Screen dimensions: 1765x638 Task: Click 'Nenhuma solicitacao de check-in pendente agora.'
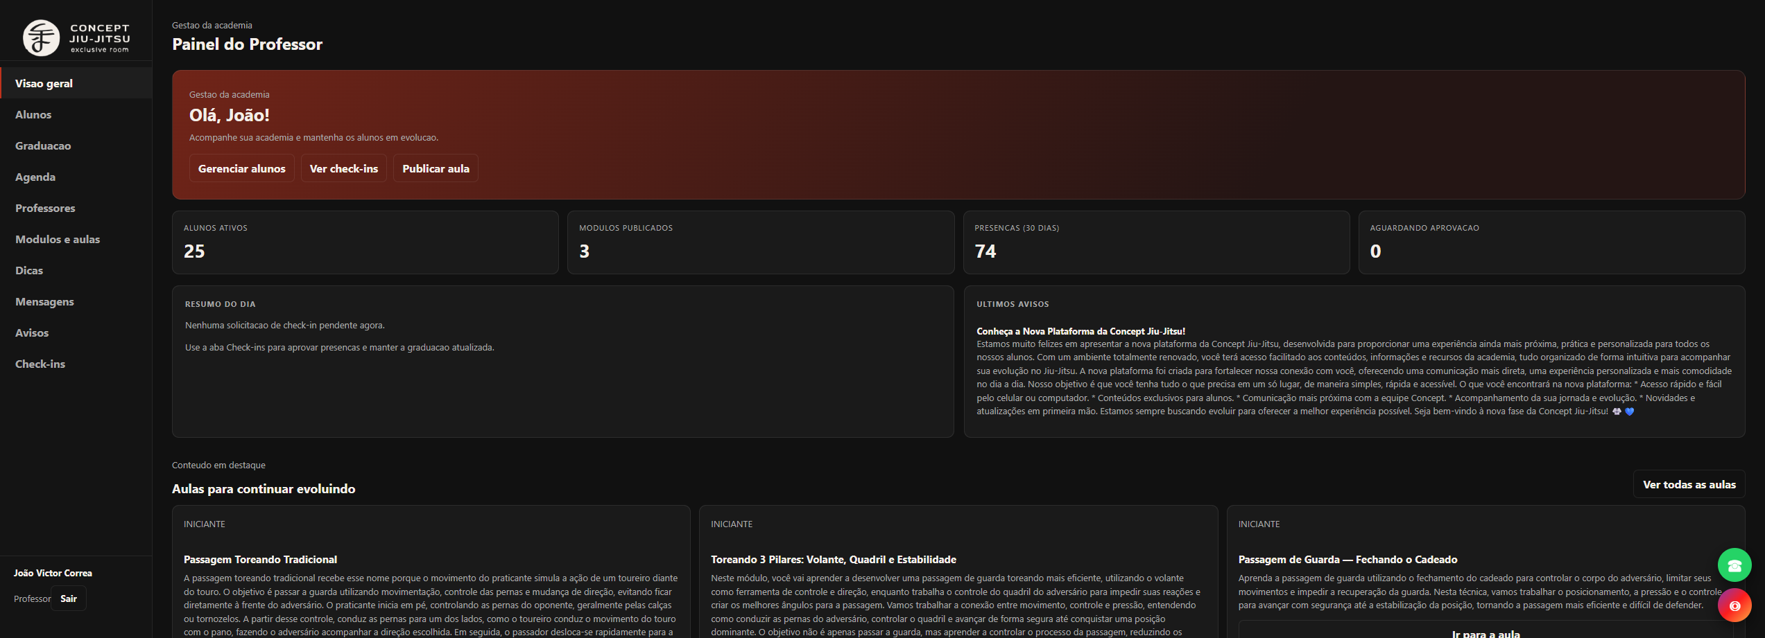coord(285,326)
